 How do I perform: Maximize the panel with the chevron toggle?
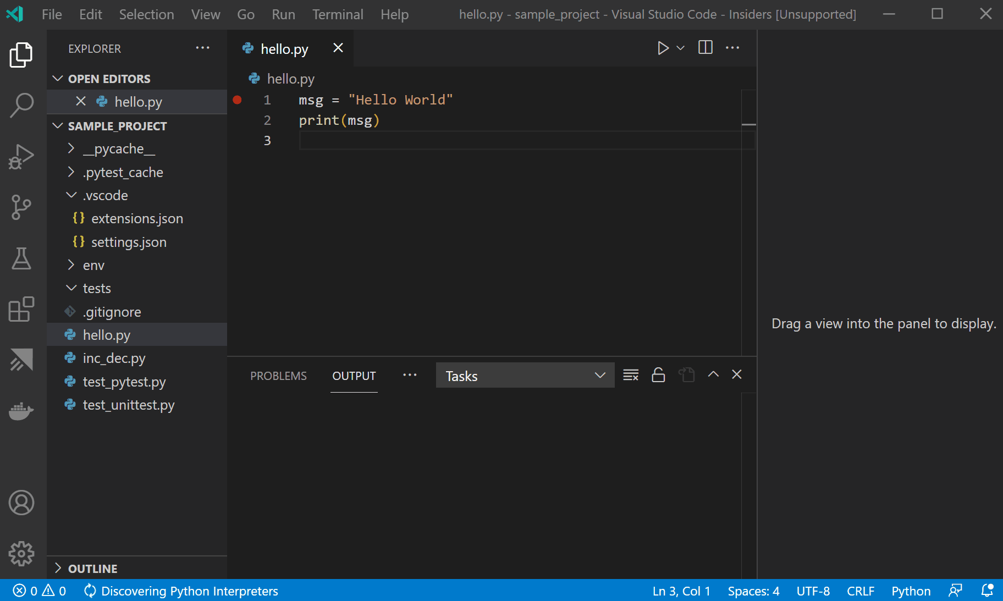(x=713, y=374)
